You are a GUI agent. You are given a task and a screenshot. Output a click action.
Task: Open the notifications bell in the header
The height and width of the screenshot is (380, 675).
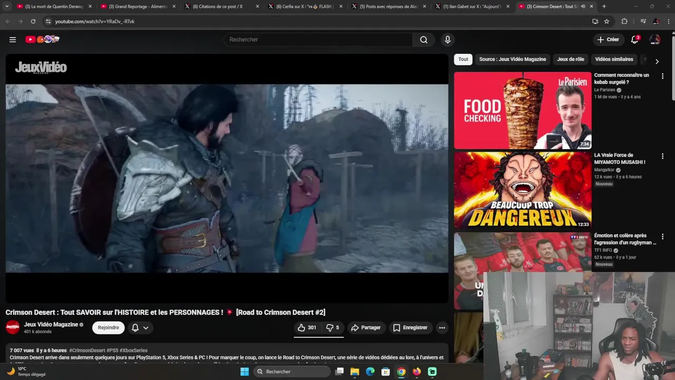coord(634,40)
